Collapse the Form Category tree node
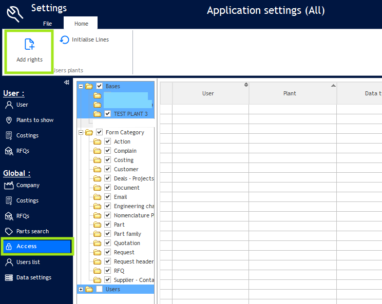Viewport: 382px width, 304px height. 81,132
